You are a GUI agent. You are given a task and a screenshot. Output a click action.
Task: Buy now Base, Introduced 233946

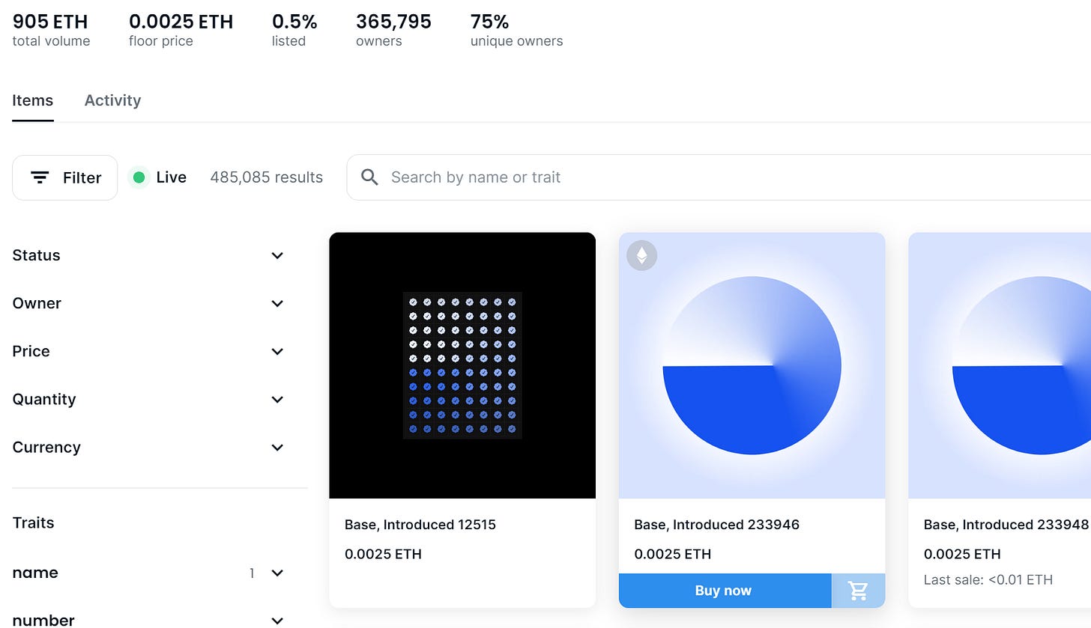pyautogui.click(x=725, y=591)
